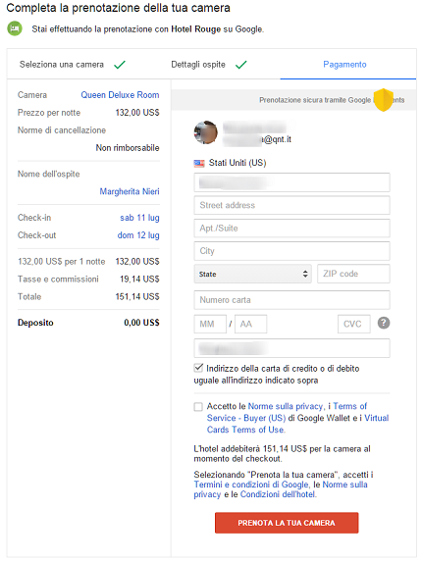Screen dimensions: 422x562
Task: Click the email address ending @qnt.it
Action: coord(257,139)
